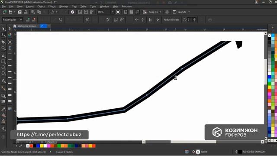277x156 pixels.
Task: Click the horizontal scrollbar thumb
Action: point(193,142)
